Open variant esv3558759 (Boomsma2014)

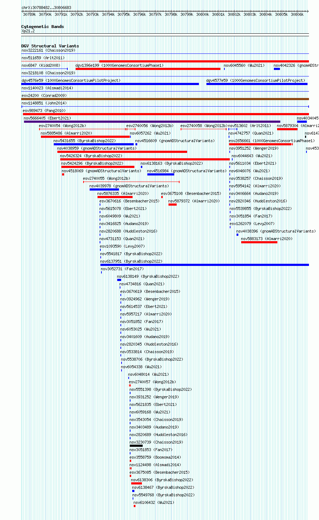click(155, 458)
